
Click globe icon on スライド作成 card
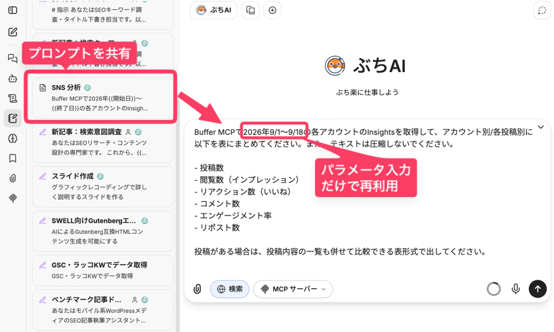pos(100,176)
